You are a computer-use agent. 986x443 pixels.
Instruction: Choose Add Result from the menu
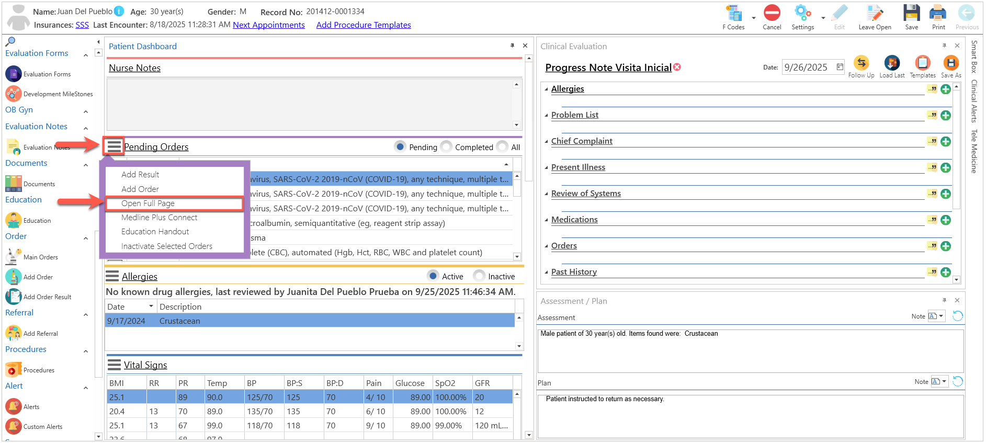(140, 175)
